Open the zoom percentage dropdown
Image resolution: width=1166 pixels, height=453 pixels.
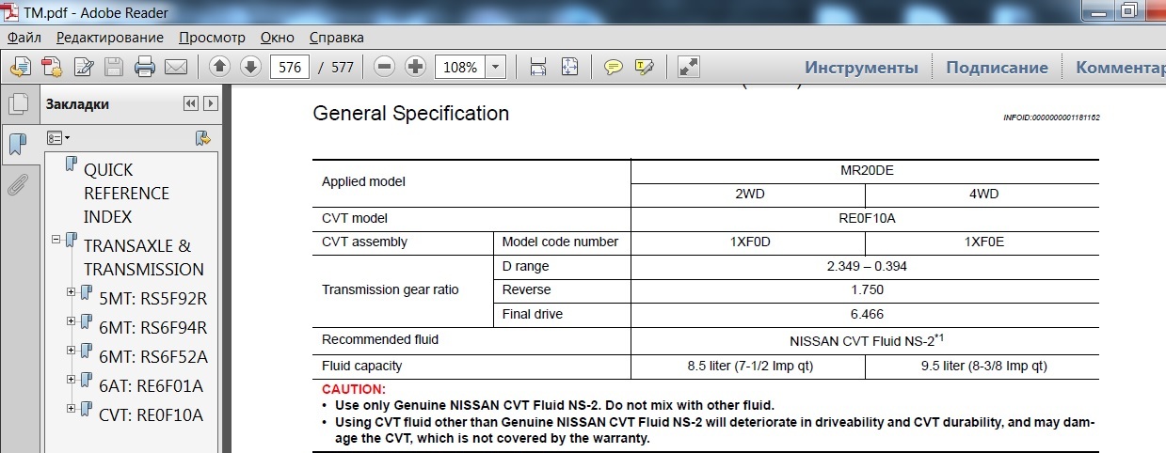pos(496,67)
